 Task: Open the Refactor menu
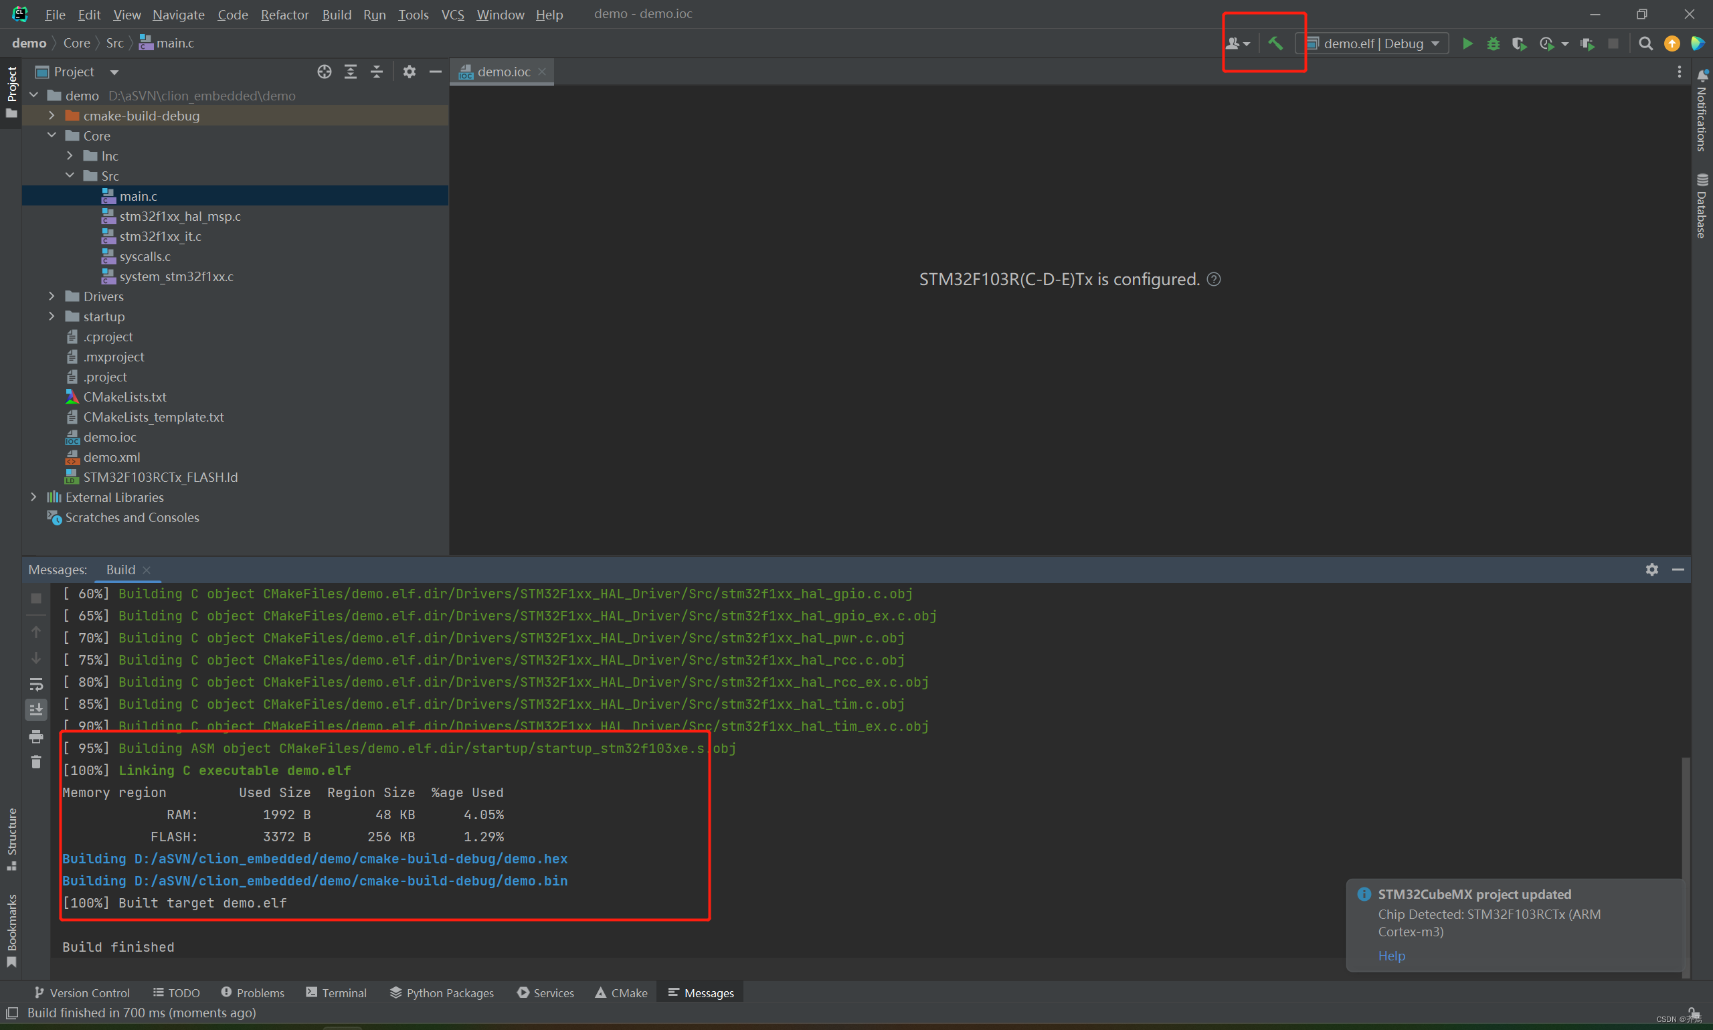point(284,14)
